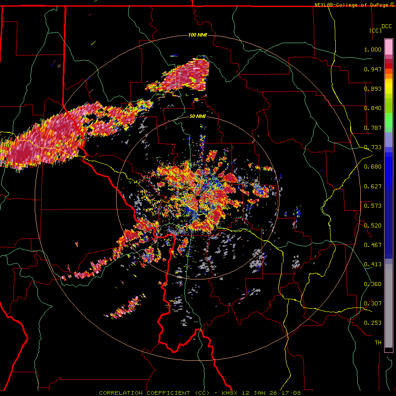
Task: Click the [CC] unit label
Action: 376,30
